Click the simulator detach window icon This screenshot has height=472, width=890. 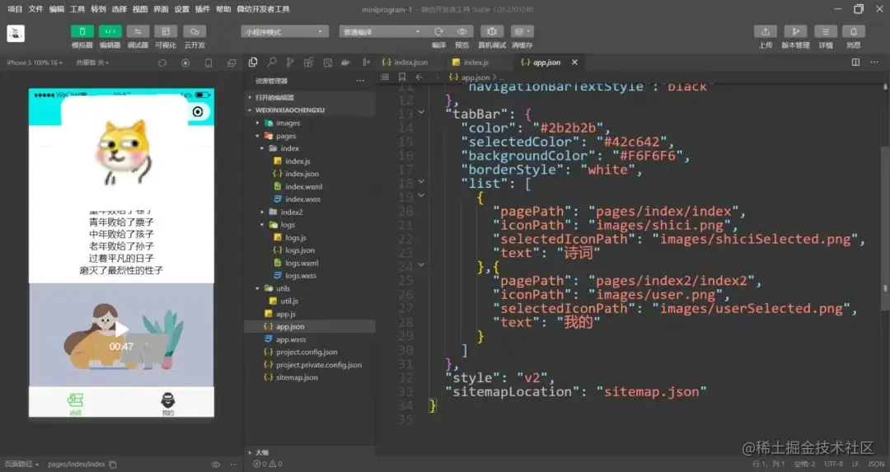(232, 63)
